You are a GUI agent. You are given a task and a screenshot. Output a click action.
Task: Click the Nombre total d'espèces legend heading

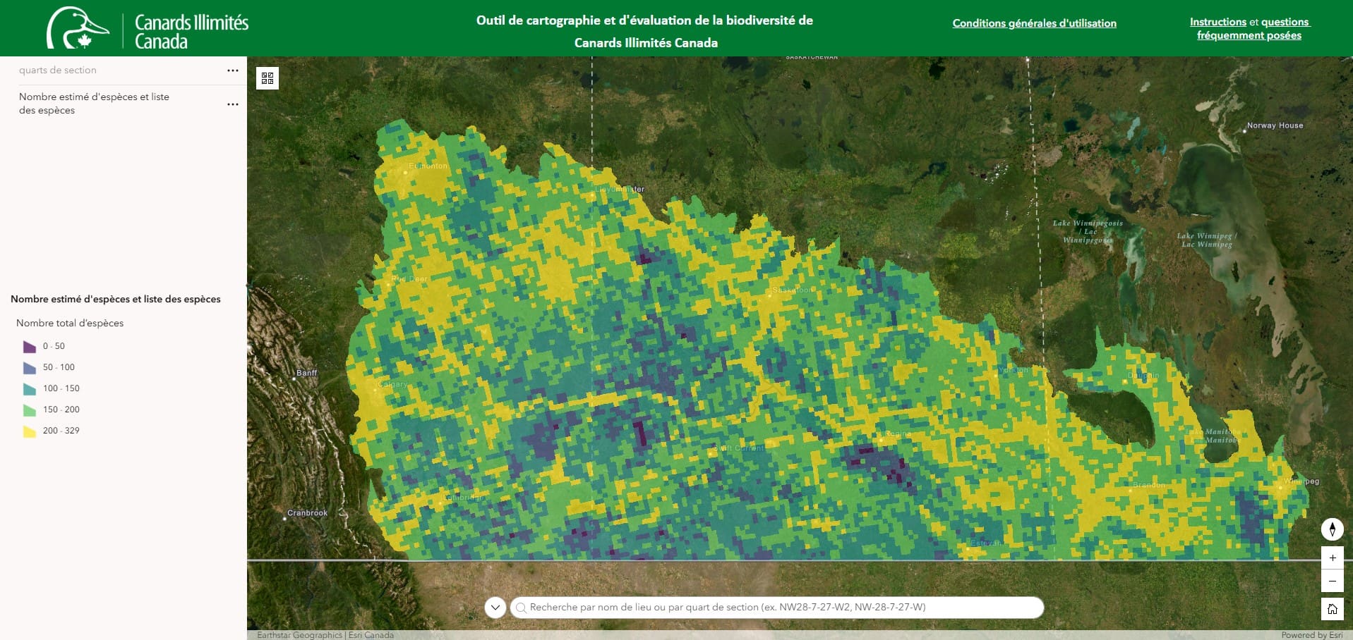coord(70,323)
